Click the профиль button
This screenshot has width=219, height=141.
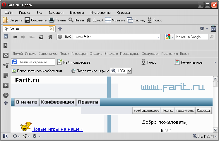[x=185, y=111]
